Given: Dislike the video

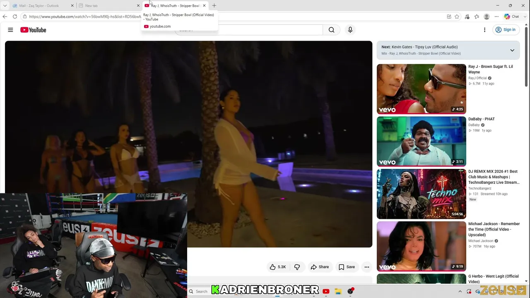Looking at the screenshot, I should click(297, 267).
